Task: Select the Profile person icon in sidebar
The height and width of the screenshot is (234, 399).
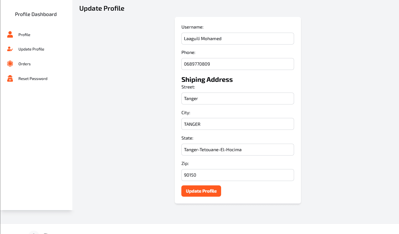Action: pos(10,35)
